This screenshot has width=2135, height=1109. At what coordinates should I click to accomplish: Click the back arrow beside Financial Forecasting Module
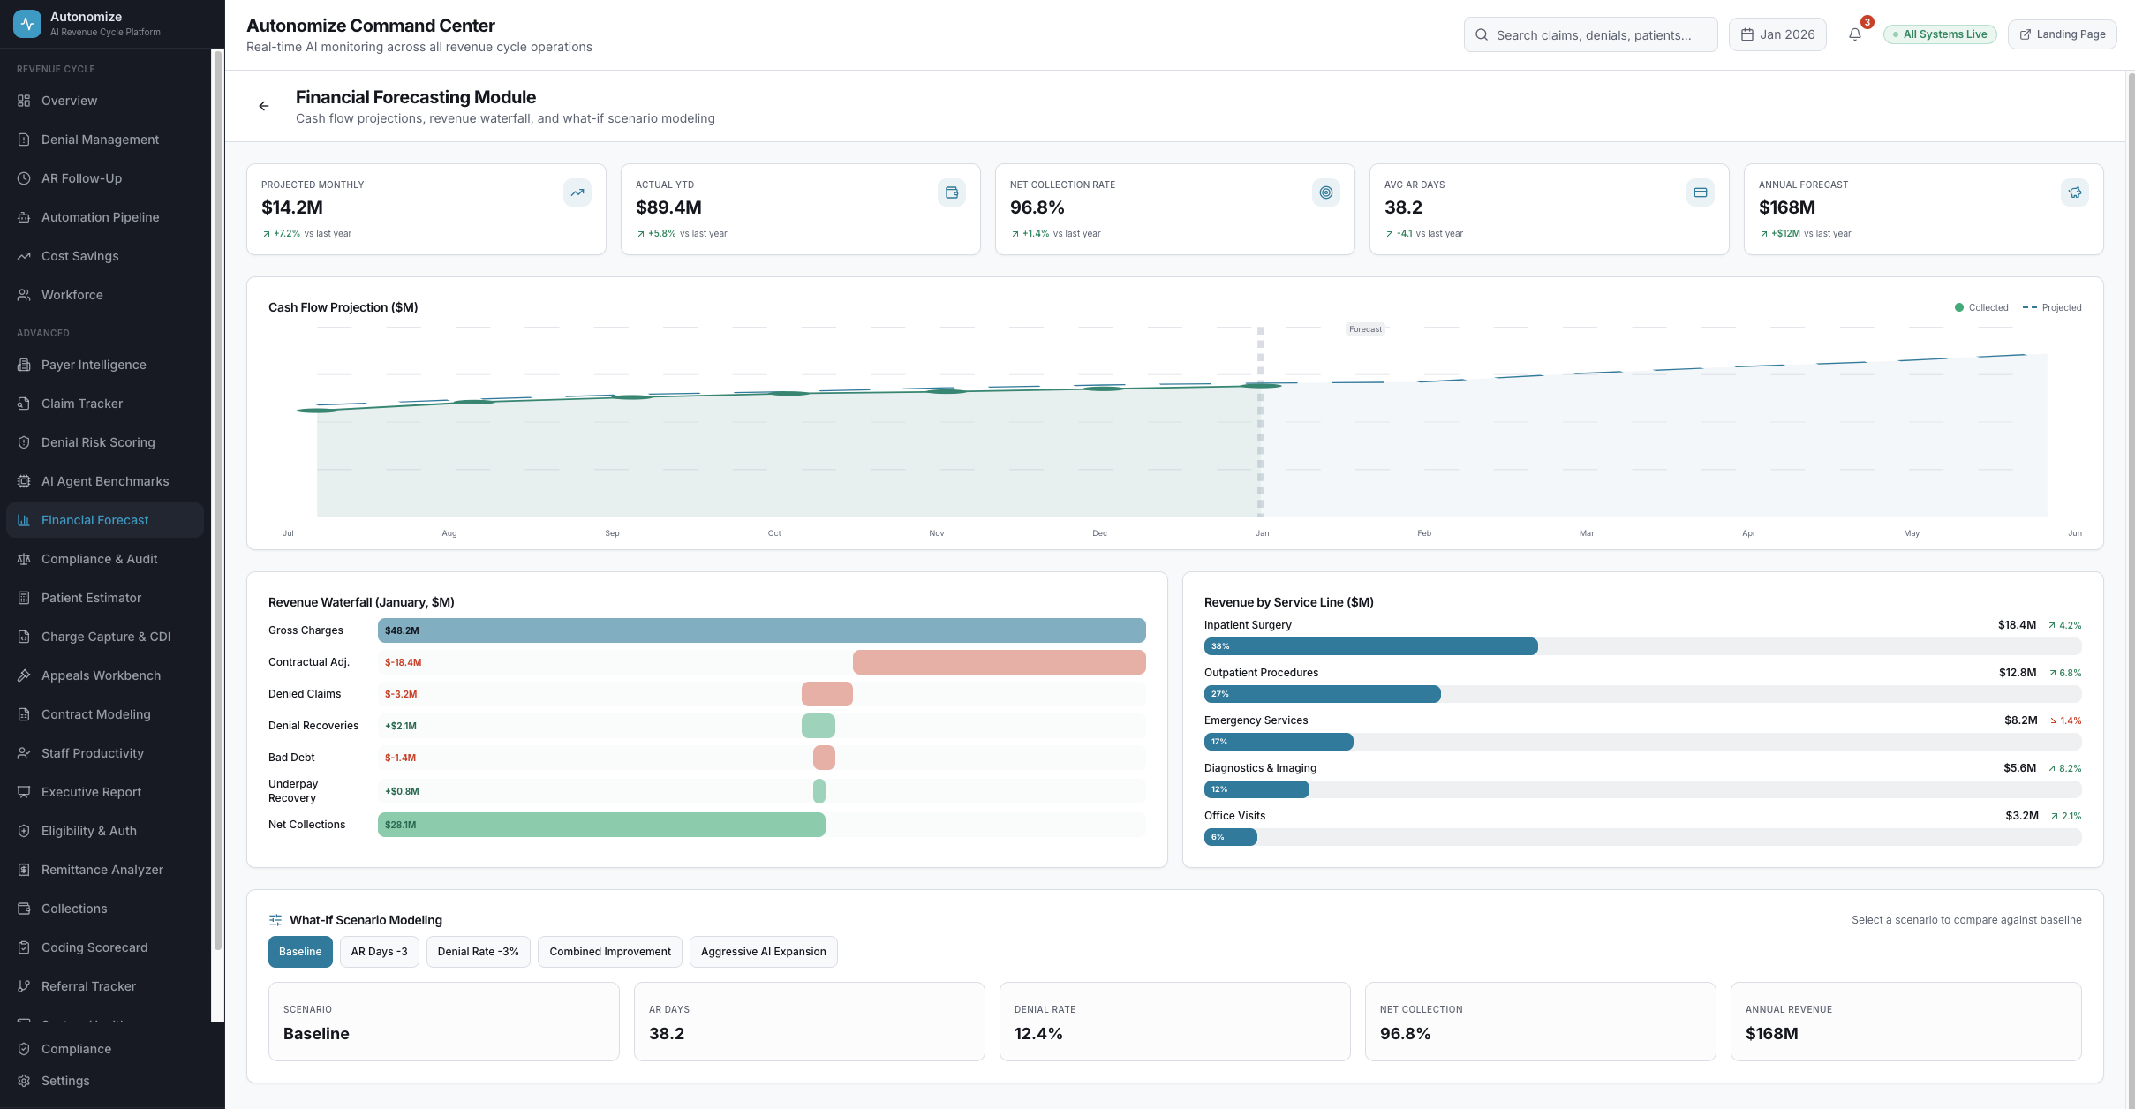(x=263, y=106)
